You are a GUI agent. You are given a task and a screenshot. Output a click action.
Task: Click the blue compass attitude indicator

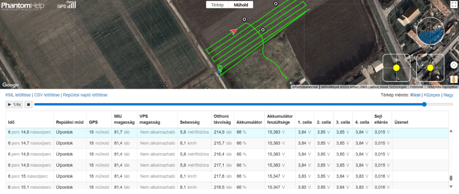pos(430,31)
